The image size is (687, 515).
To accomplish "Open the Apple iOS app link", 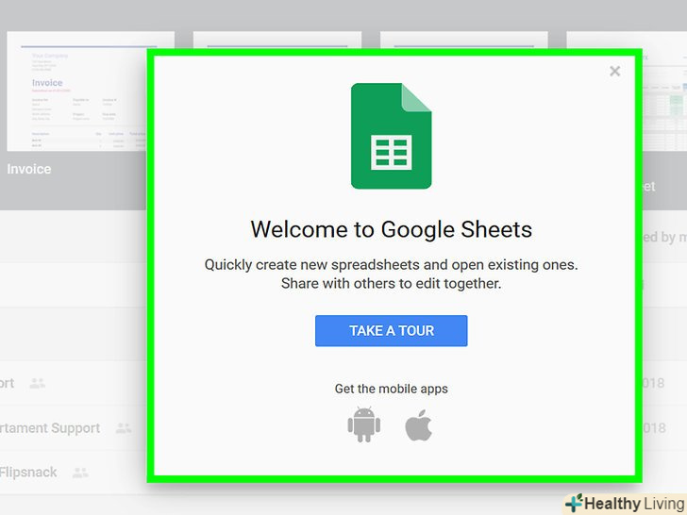I will pyautogui.click(x=418, y=424).
